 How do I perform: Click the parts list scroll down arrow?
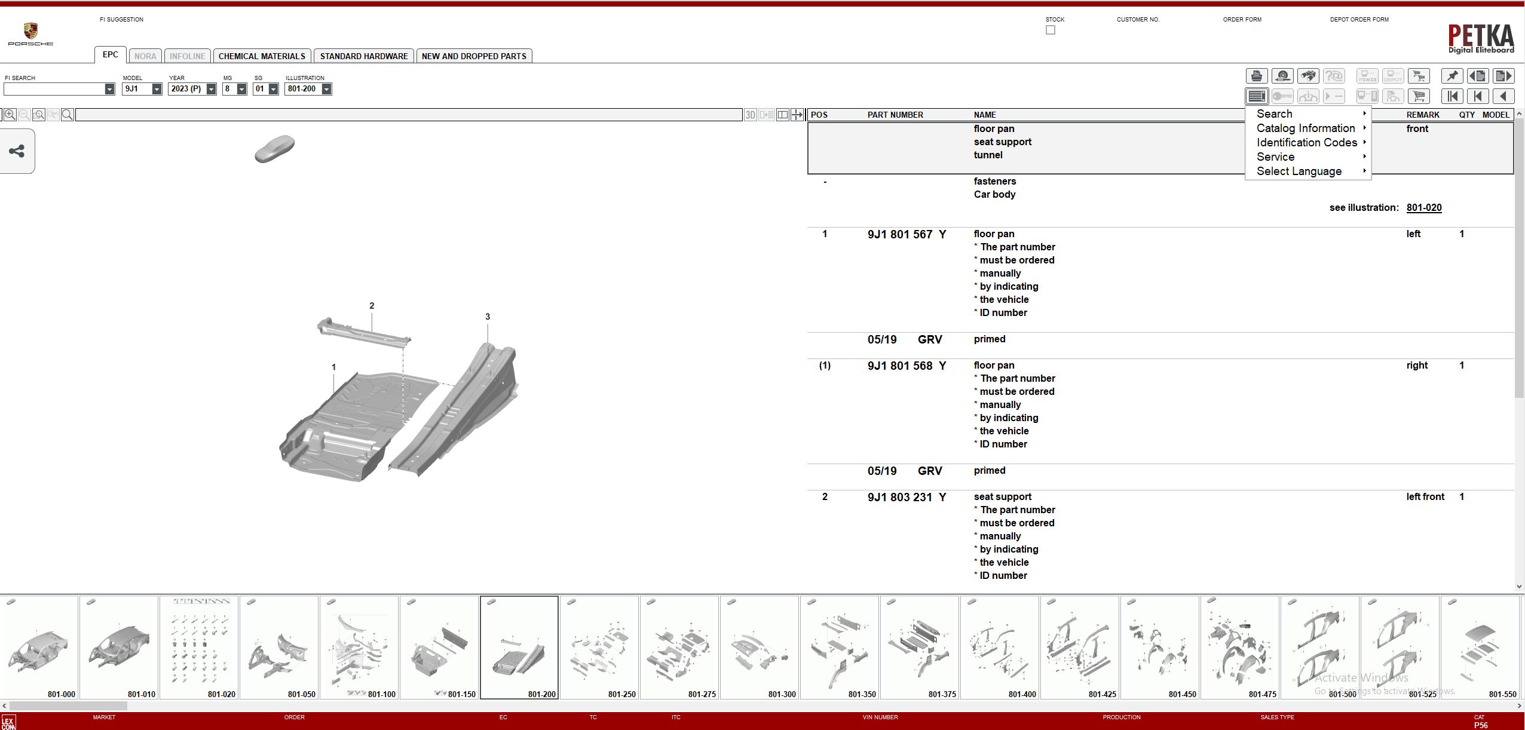(1520, 587)
